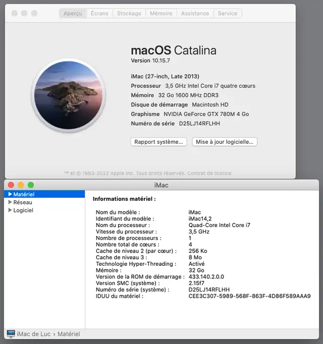This screenshot has height=344, width=323.
Task: Click NVIDIA GeForce GTX 780M 4 Go
Action: 206,114
